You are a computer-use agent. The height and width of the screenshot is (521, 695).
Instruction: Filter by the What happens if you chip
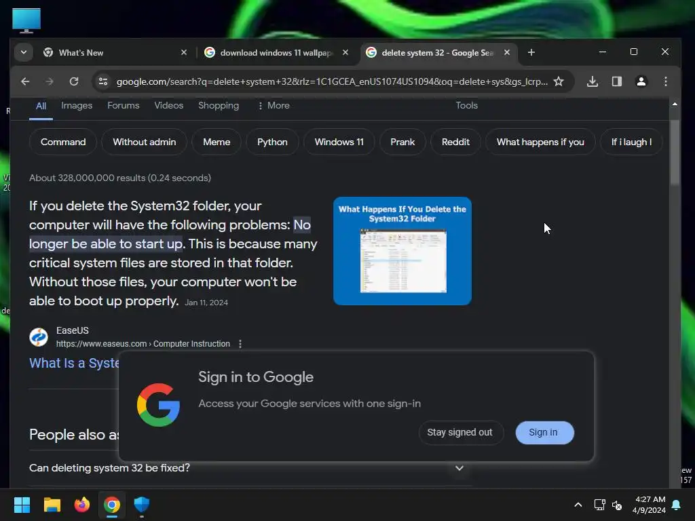tap(540, 142)
